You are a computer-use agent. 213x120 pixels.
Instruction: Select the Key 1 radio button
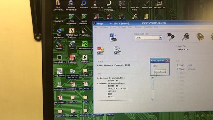click(x=178, y=65)
